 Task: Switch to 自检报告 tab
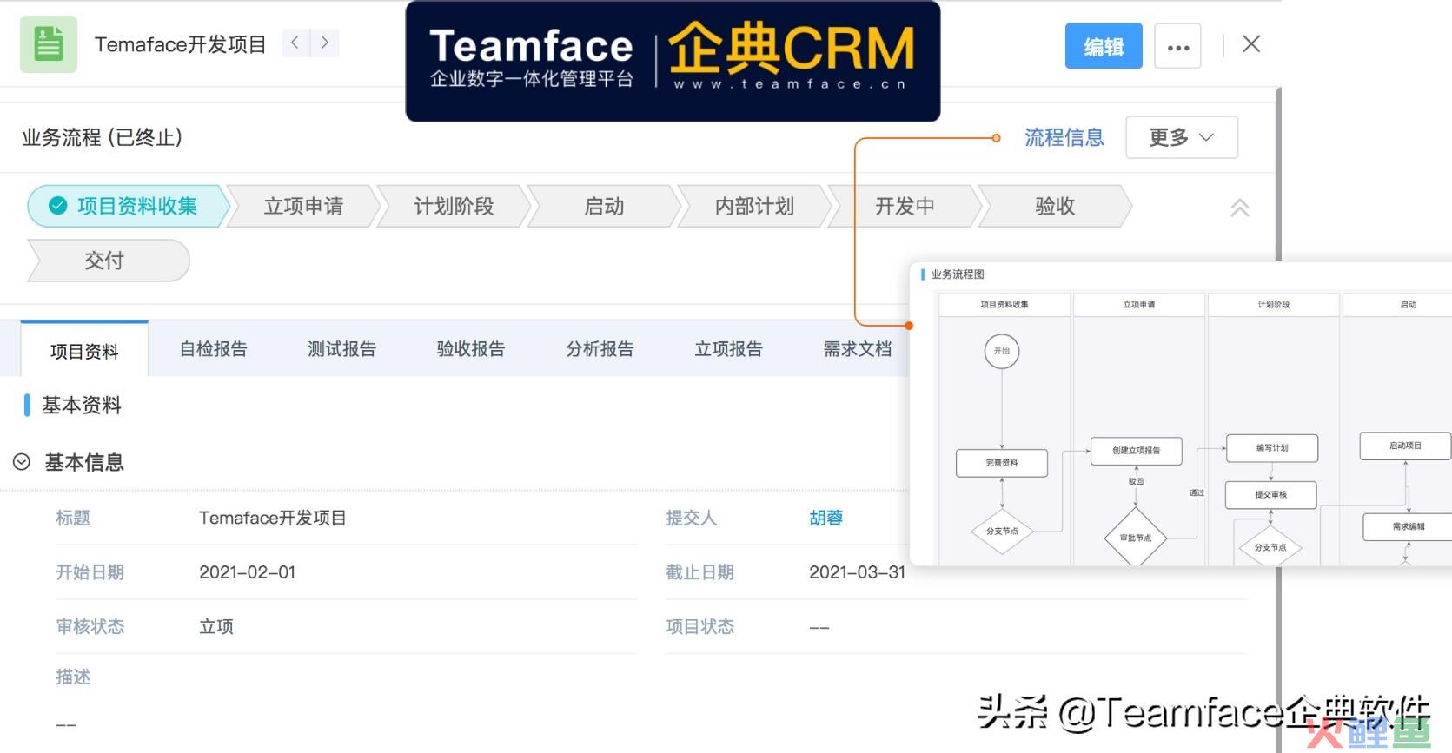214,349
